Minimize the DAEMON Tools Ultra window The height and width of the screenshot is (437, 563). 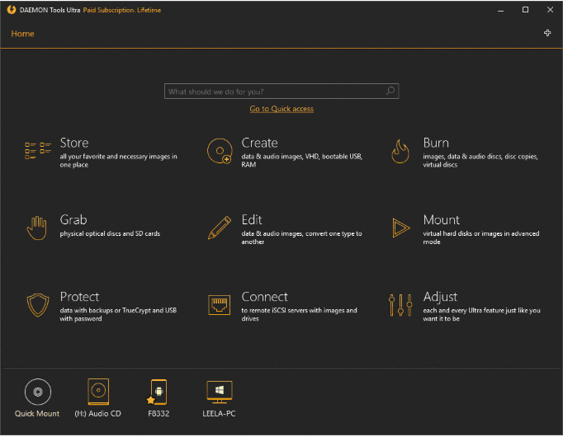(500, 10)
